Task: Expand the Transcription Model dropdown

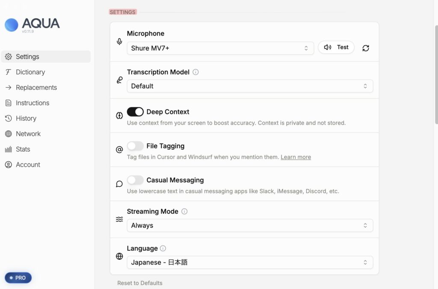Action: pyautogui.click(x=250, y=86)
